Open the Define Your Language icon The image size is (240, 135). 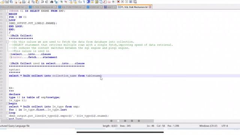click(x=92, y=2)
